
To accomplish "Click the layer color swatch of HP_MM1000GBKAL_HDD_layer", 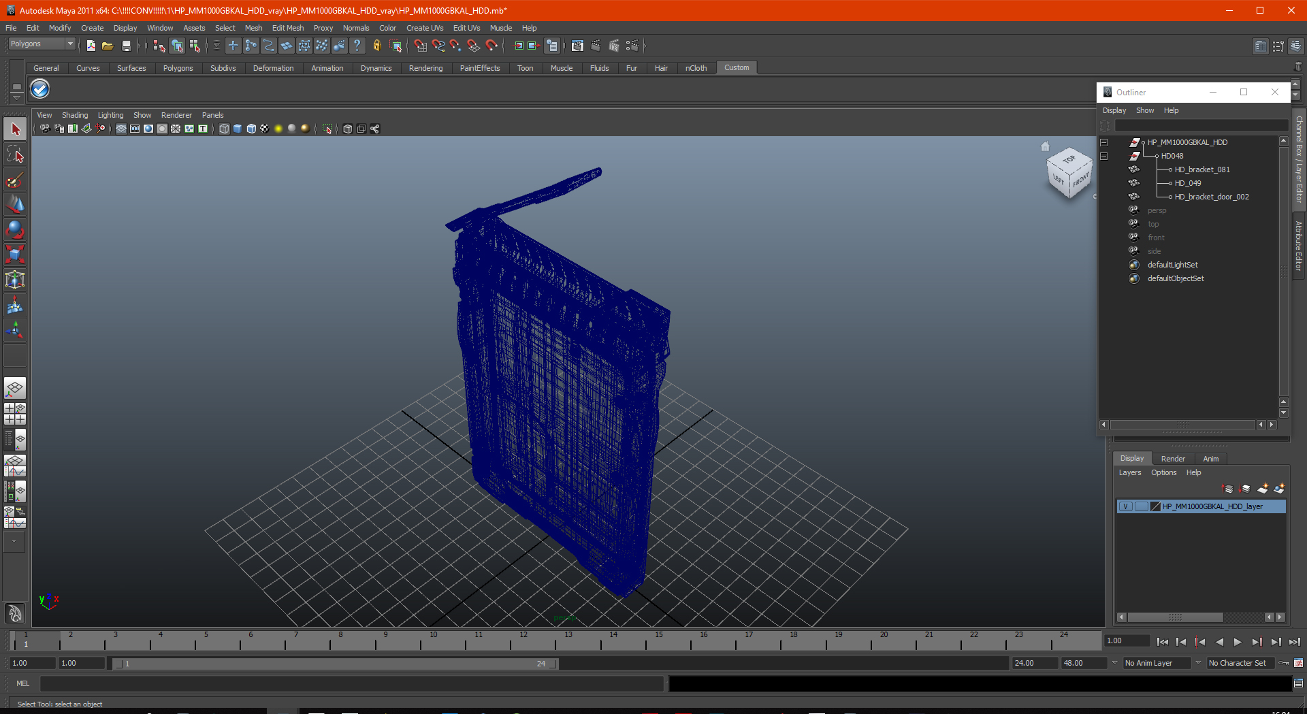I will click(x=1155, y=506).
